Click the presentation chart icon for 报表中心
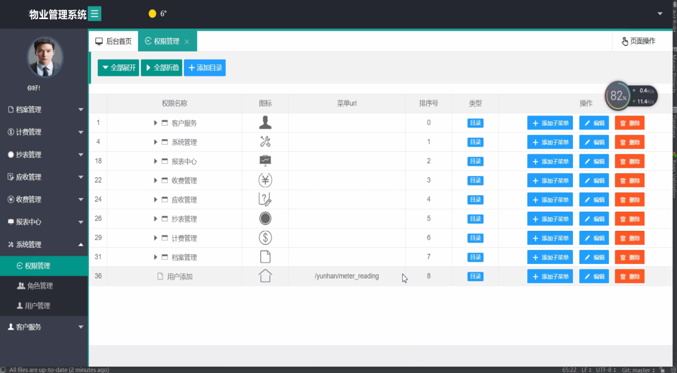The image size is (677, 373). click(265, 161)
